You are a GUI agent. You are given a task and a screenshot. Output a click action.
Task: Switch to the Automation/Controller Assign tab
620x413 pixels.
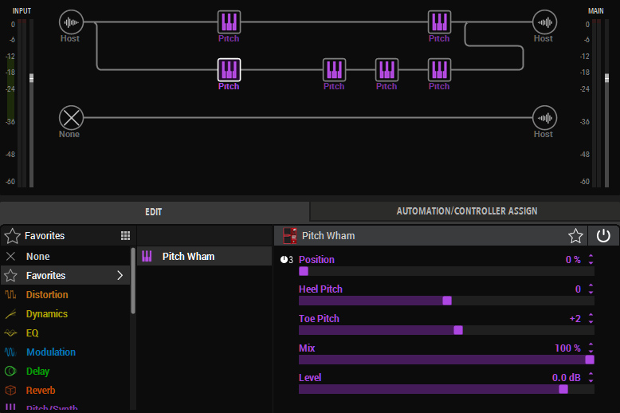[466, 211]
